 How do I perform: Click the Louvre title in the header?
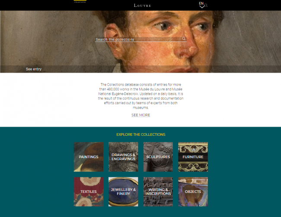point(143,6)
